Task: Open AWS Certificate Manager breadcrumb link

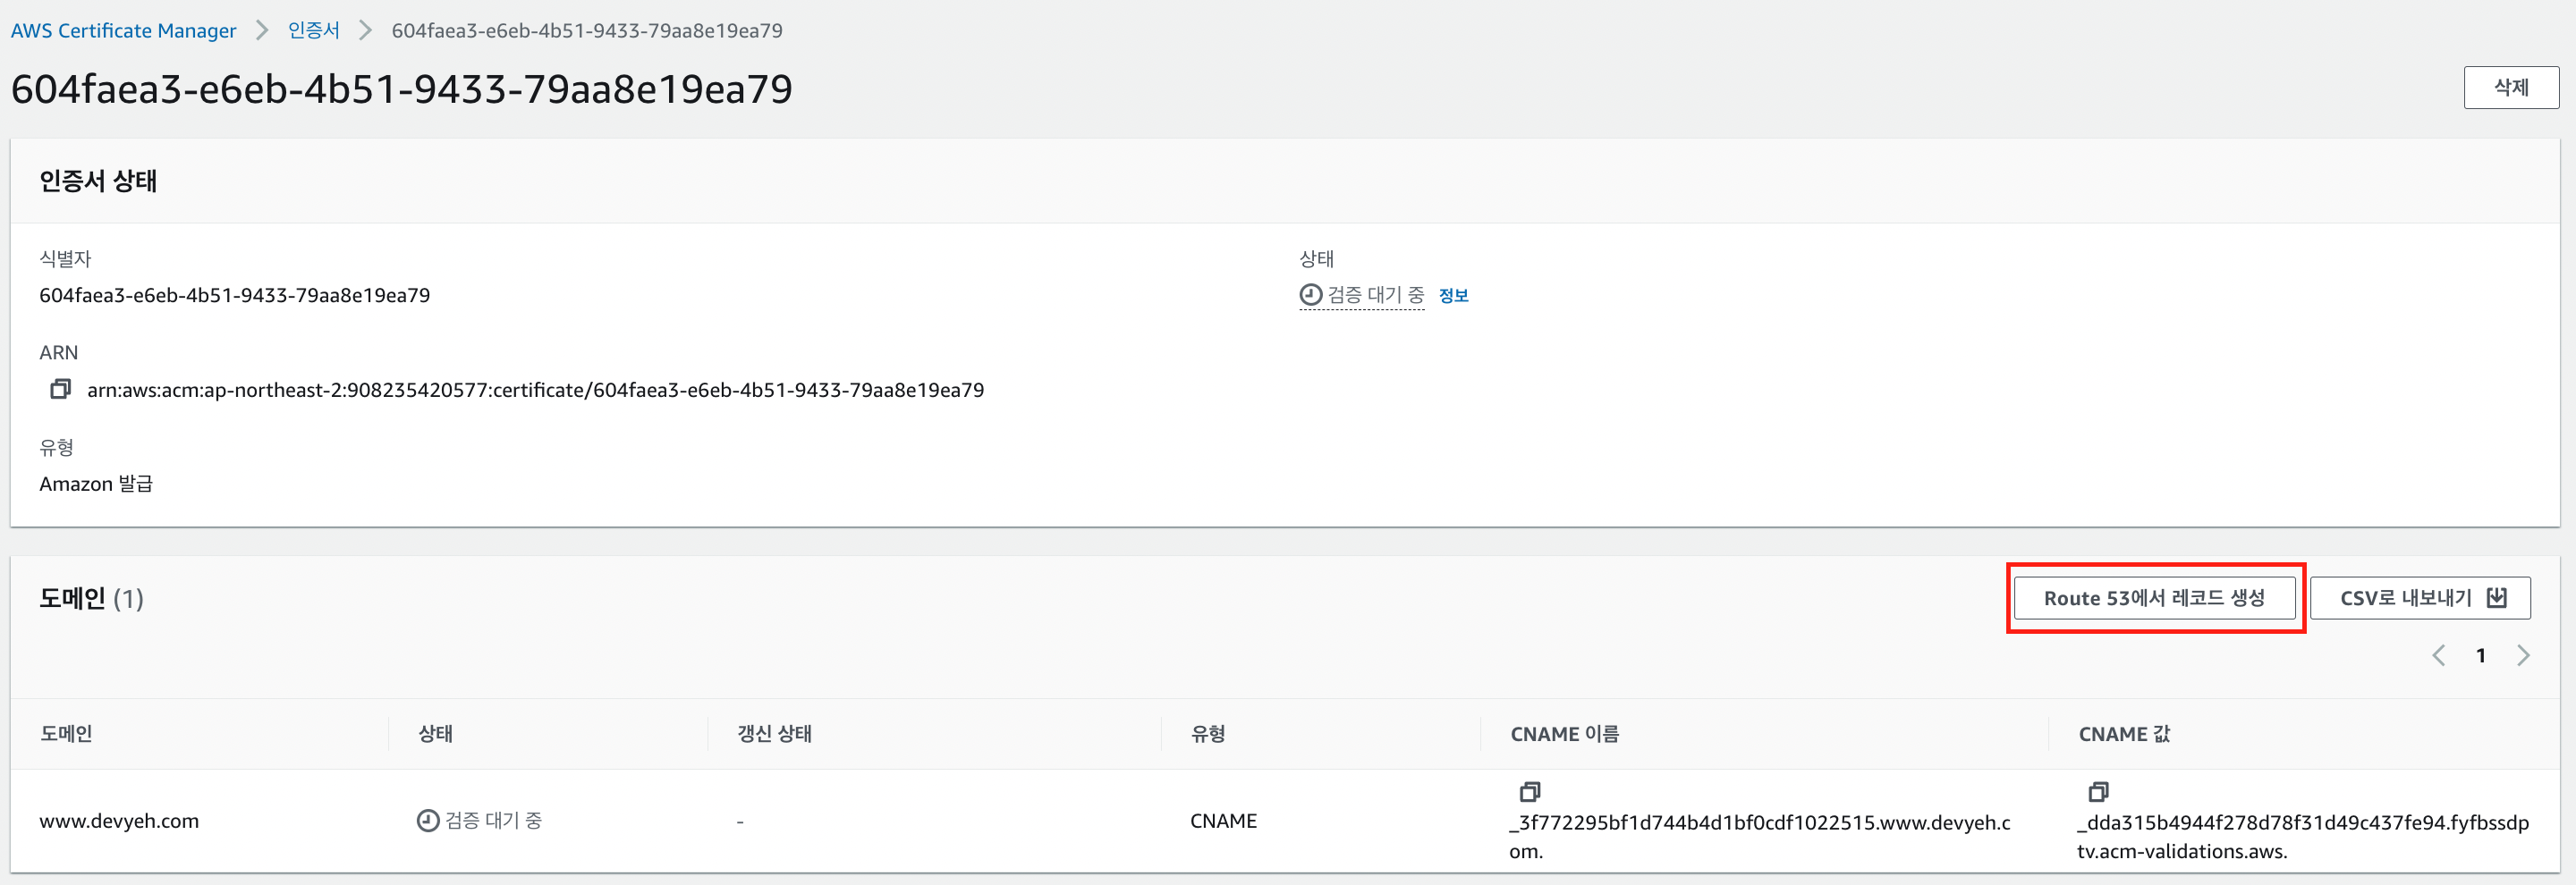Action: click(123, 30)
